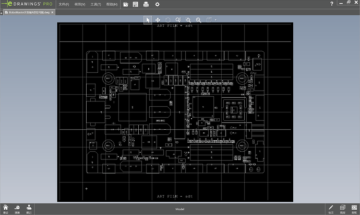Image resolution: width=360 pixels, height=215 pixels.
Task: Click the help question mark icon
Action: click(x=332, y=4)
